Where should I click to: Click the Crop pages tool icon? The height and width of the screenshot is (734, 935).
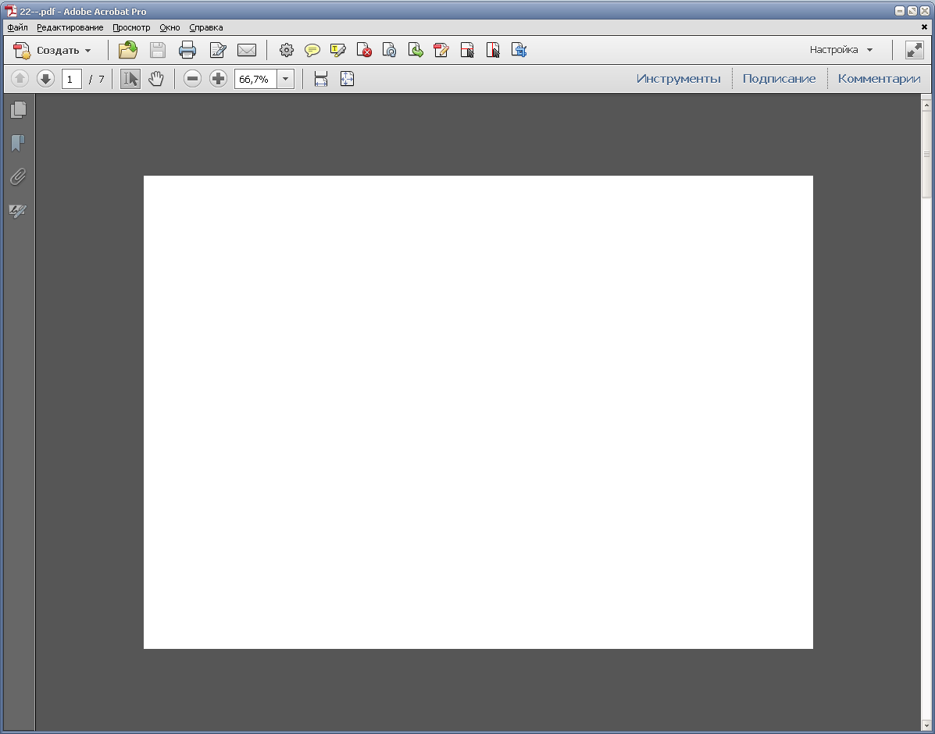(467, 50)
